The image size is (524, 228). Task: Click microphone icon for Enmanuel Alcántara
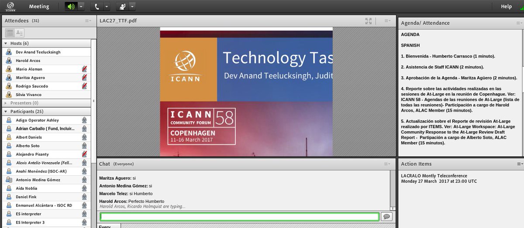tap(84, 205)
